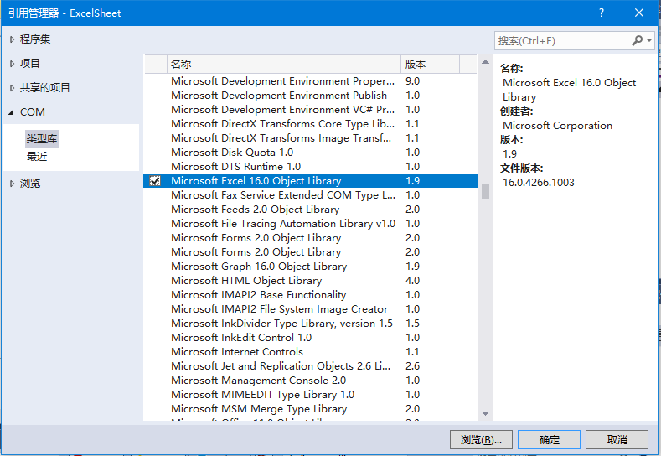Click the list's vertical scrollbar thumb
Image resolution: width=661 pixels, height=456 pixels.
(x=485, y=192)
